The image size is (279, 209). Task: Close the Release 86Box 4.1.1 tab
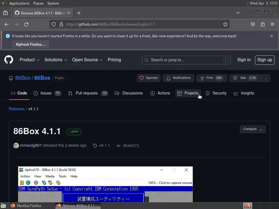(x=69, y=13)
